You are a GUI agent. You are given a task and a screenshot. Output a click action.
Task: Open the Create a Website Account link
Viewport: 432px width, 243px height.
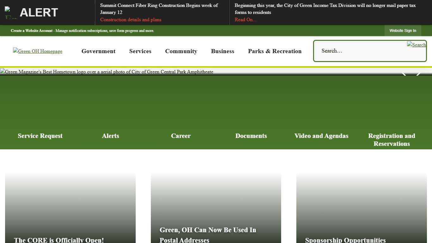tap(31, 30)
